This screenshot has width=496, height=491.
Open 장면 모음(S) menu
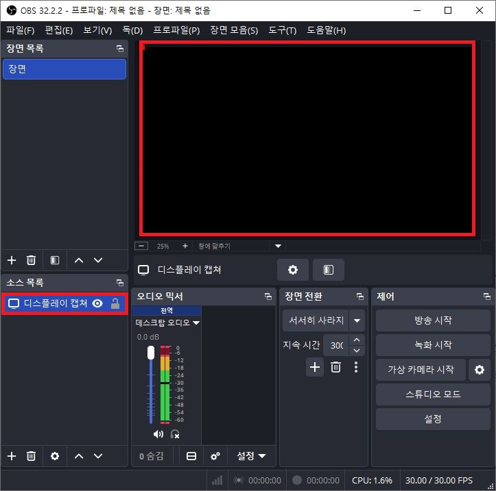point(234,30)
